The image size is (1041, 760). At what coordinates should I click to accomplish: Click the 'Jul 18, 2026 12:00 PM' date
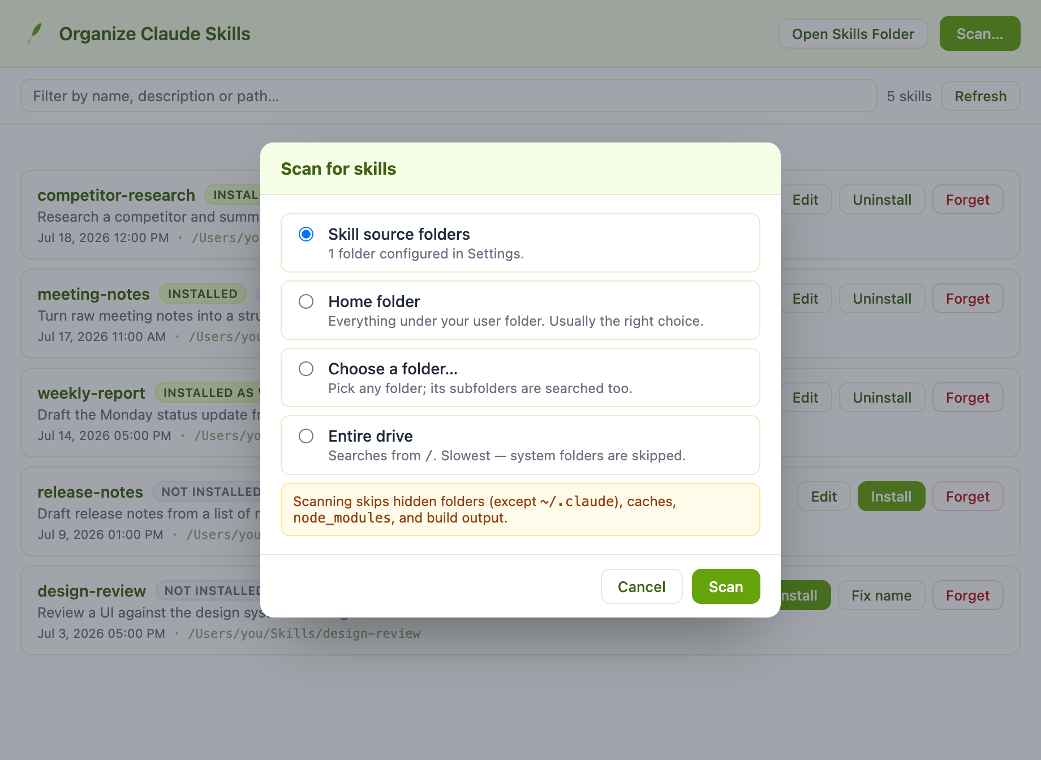pos(103,237)
